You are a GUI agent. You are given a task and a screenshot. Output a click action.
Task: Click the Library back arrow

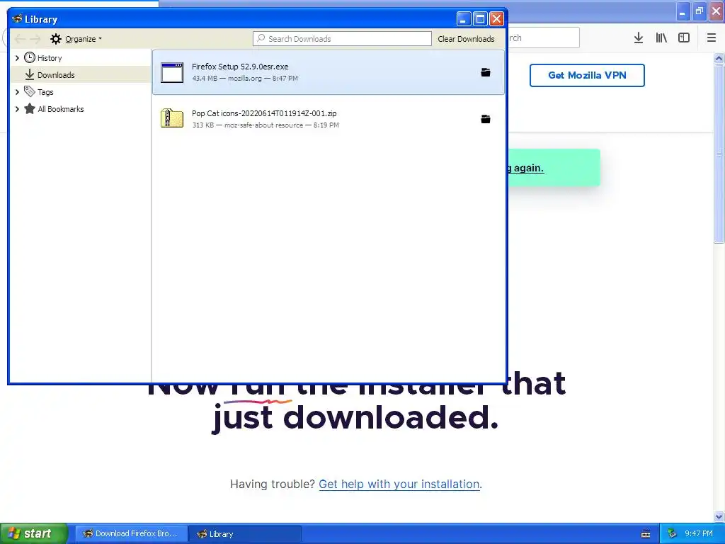tap(20, 39)
